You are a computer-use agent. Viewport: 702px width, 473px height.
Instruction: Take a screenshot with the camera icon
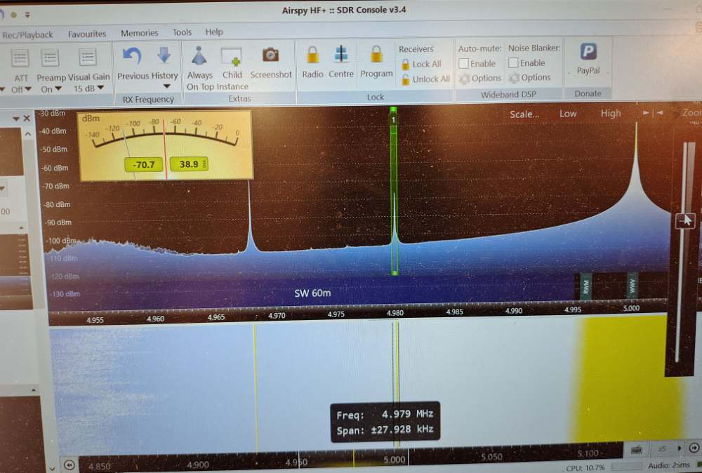(270, 55)
